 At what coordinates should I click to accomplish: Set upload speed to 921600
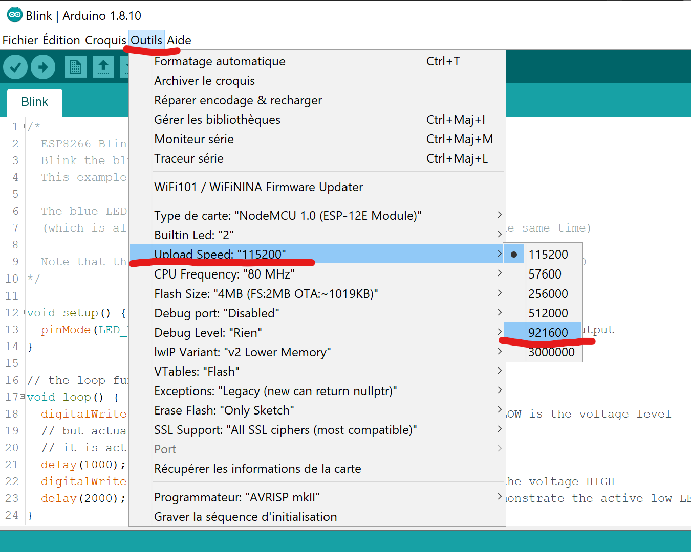[543, 332]
